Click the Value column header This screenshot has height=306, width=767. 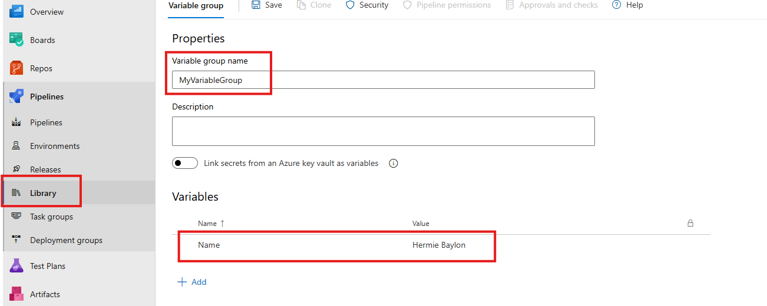click(x=421, y=224)
